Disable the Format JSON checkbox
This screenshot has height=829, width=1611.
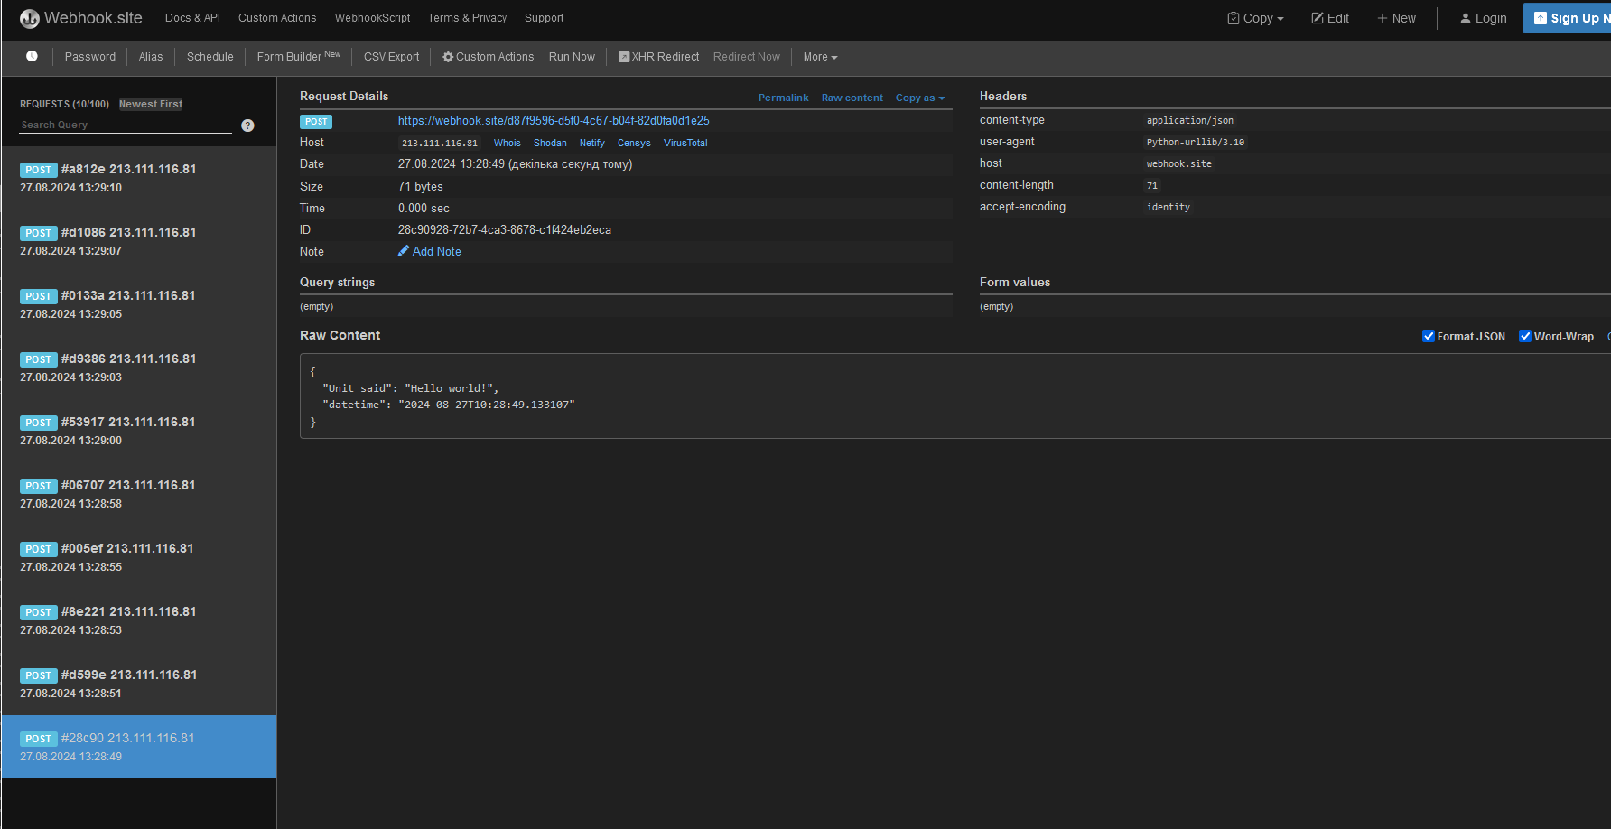(1429, 336)
